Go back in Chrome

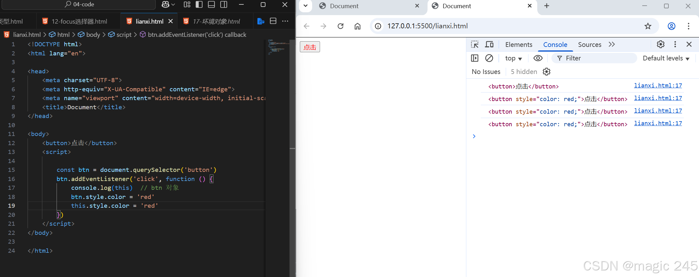(x=306, y=26)
